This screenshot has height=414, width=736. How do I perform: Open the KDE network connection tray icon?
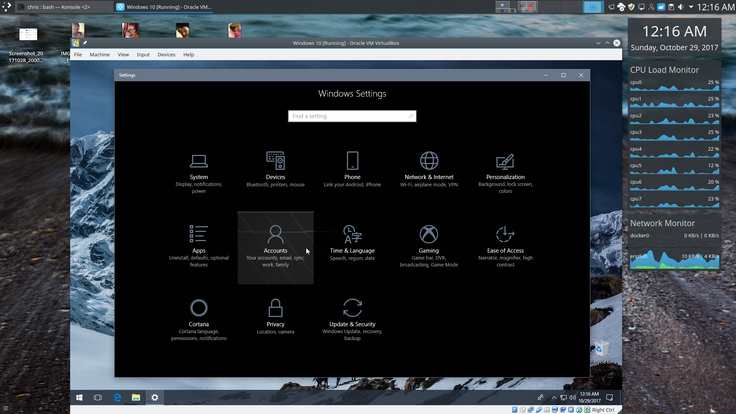click(641, 7)
